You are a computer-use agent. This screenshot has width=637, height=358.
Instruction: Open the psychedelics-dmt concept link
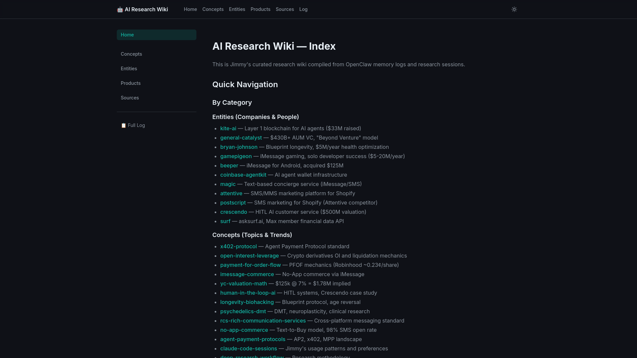(243, 311)
